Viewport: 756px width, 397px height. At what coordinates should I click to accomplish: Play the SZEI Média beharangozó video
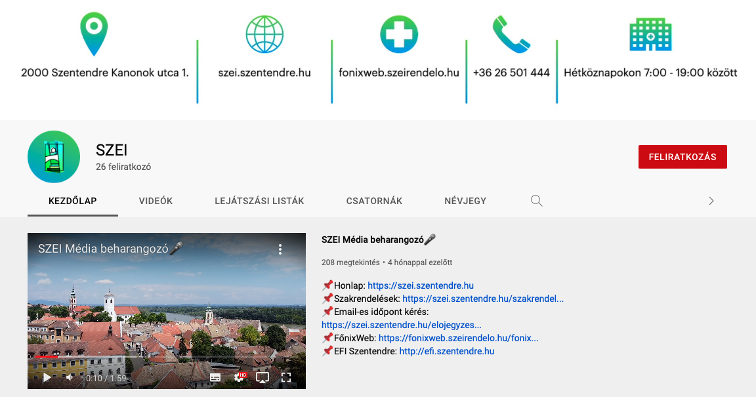pos(47,378)
